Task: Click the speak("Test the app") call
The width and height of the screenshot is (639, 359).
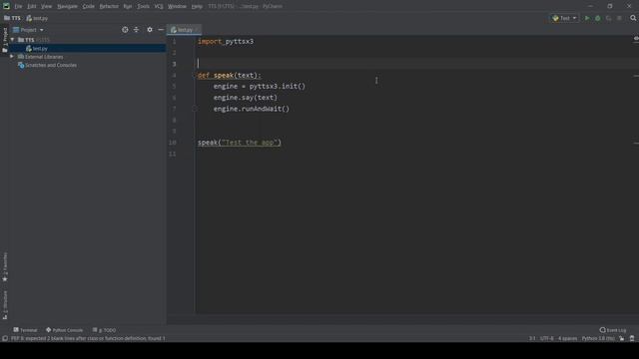Action: (x=240, y=143)
